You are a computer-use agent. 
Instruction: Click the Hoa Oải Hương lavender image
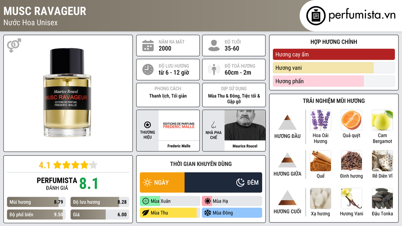point(320,120)
